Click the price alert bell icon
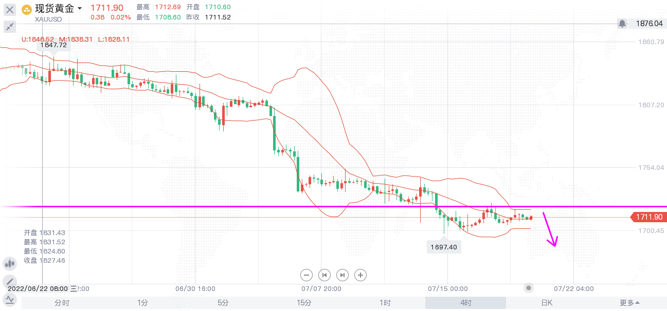This screenshot has width=667, height=311. point(622,24)
